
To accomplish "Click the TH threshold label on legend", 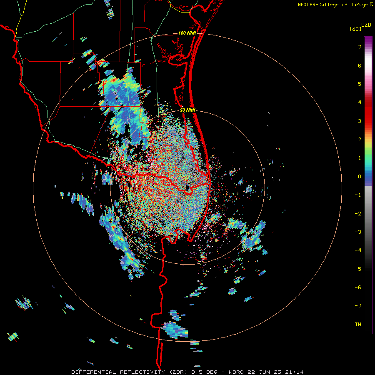I will tap(358, 325).
